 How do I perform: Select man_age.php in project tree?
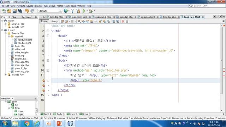[x=22, y=65]
